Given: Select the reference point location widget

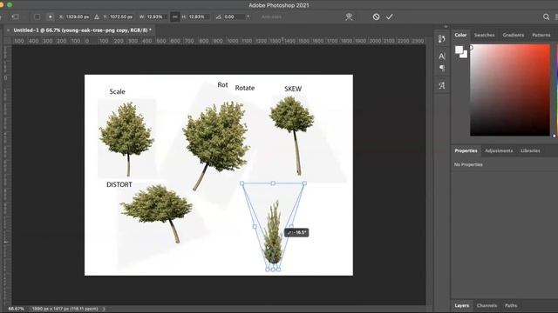Looking at the screenshot, I should (51, 17).
